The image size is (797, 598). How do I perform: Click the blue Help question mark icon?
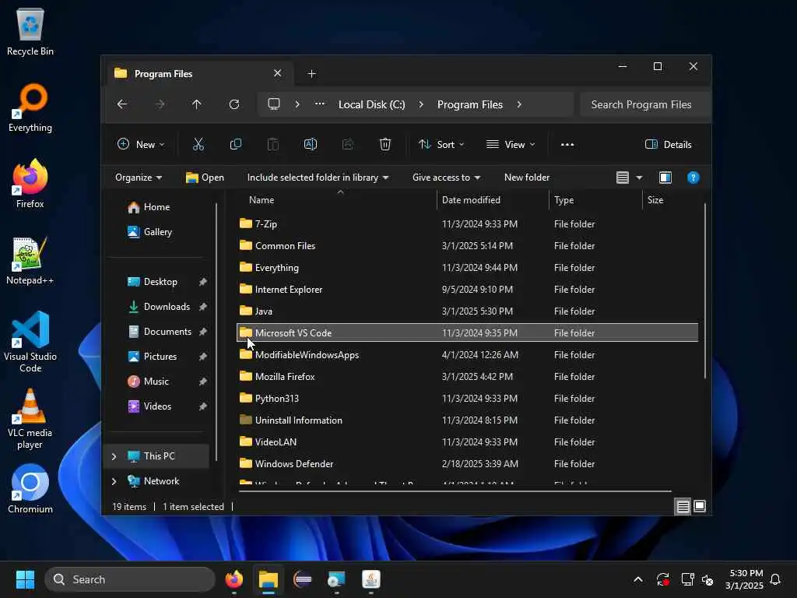click(x=693, y=178)
